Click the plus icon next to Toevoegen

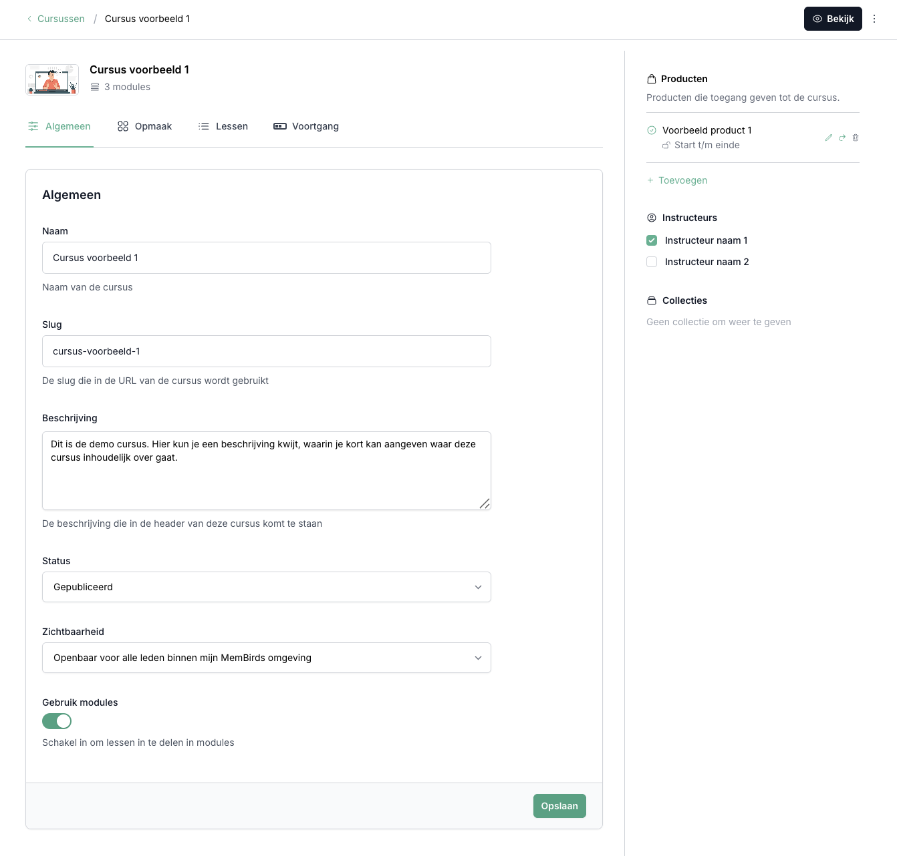coord(650,180)
